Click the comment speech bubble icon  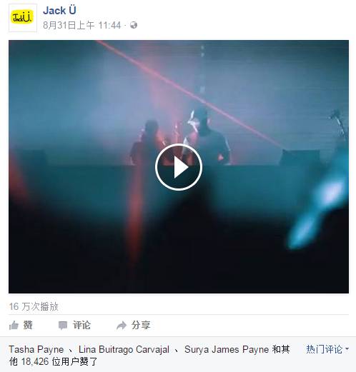point(63,326)
